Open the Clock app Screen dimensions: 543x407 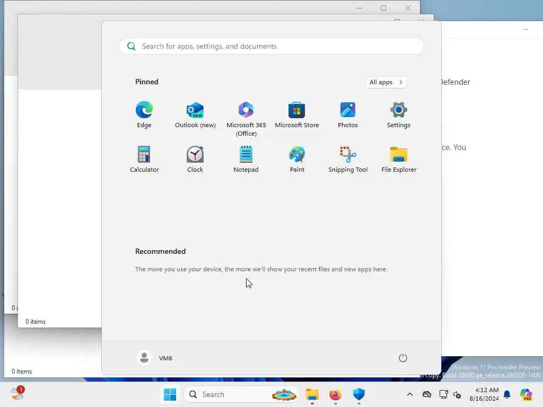pyautogui.click(x=195, y=159)
